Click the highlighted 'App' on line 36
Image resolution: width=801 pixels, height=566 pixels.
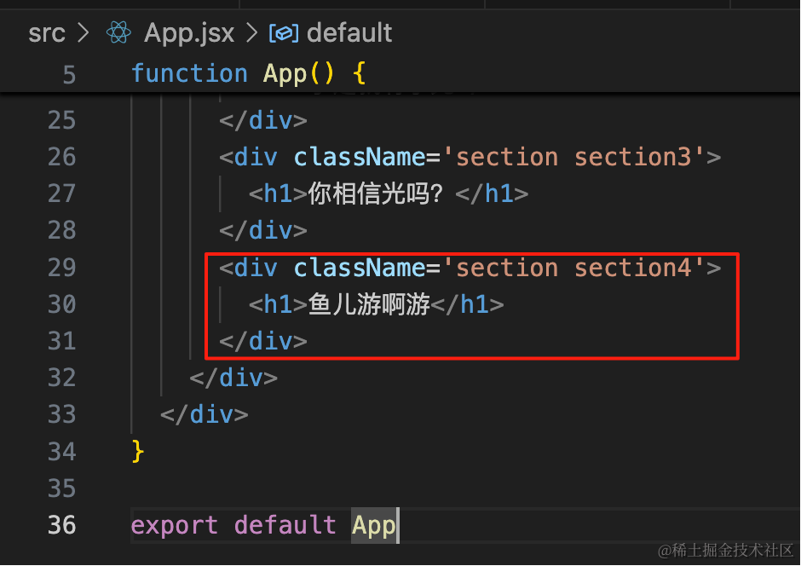(x=373, y=526)
